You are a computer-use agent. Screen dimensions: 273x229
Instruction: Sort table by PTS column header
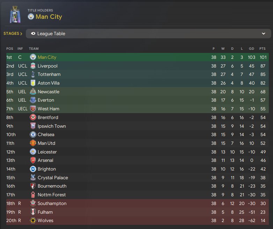(x=262, y=48)
